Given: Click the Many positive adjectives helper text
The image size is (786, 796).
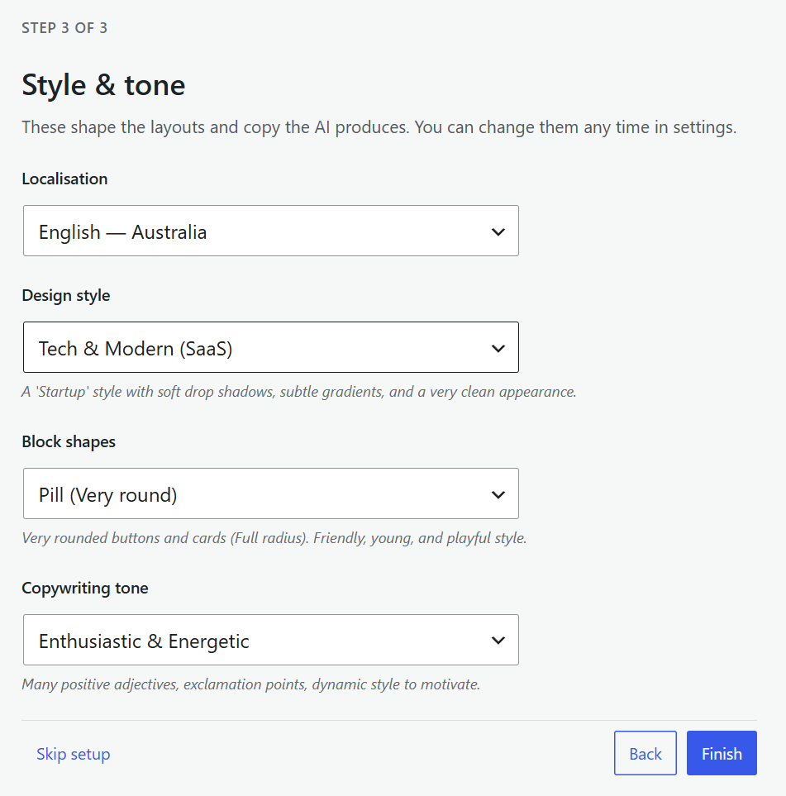Looking at the screenshot, I should click(250, 684).
